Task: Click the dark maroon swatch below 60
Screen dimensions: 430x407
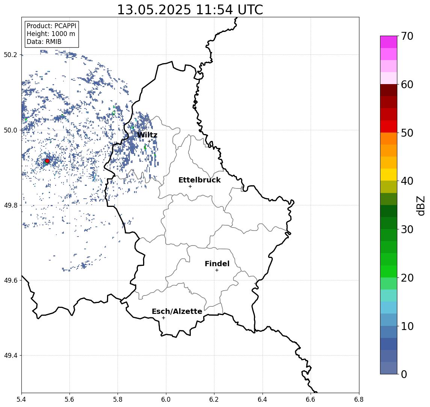Action: pyautogui.click(x=389, y=90)
